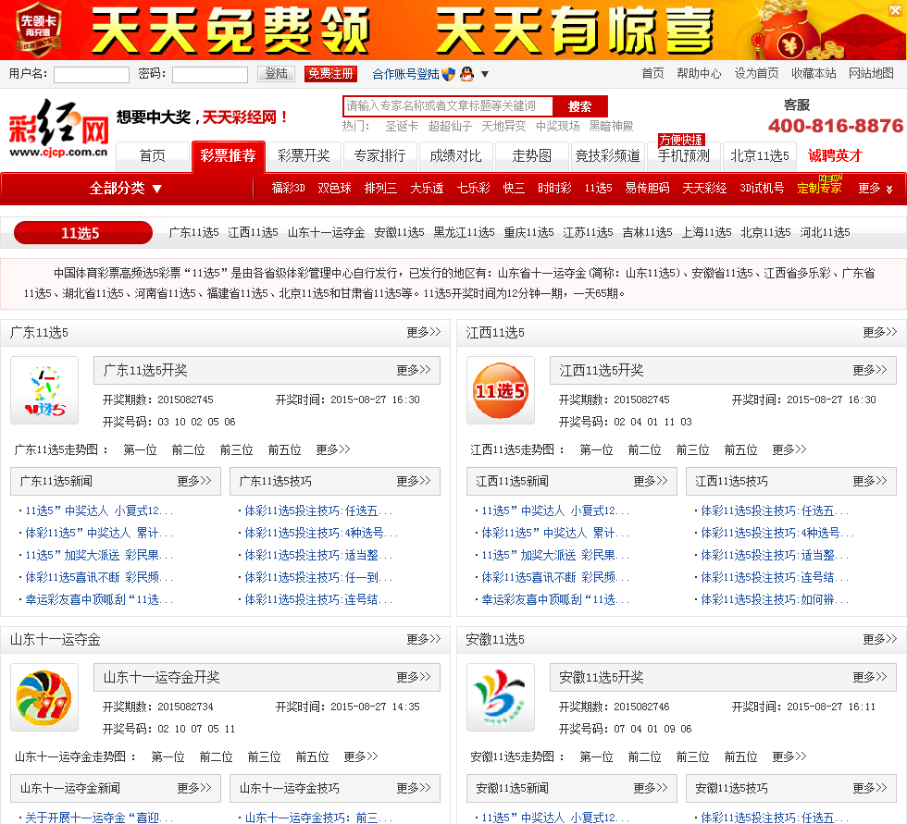This screenshot has height=824, width=907.
Task: Open 前三位 in 江西11选5走势图 row
Action: (x=692, y=449)
